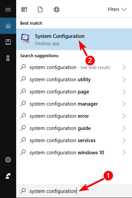The width and height of the screenshot is (132, 198).
Task: Select 'system configuration guide' suggestion
Action: (74, 128)
